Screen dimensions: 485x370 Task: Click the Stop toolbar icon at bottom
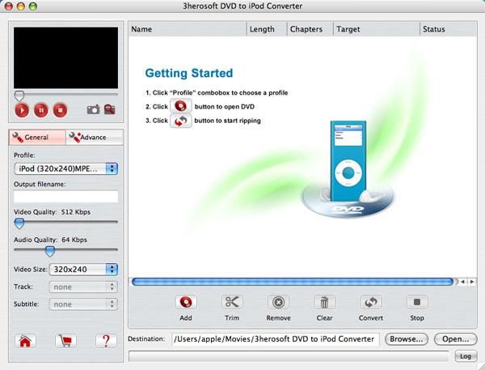[417, 302]
